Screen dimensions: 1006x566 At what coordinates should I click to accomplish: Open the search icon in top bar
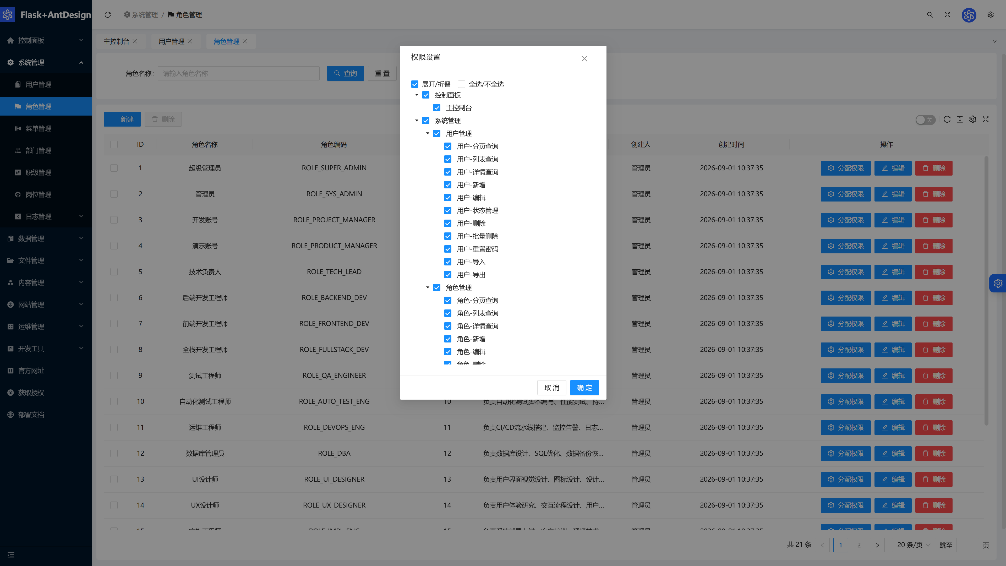point(930,15)
